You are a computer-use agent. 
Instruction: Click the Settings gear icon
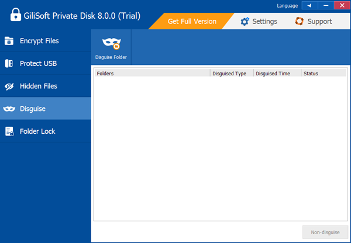tap(245, 22)
